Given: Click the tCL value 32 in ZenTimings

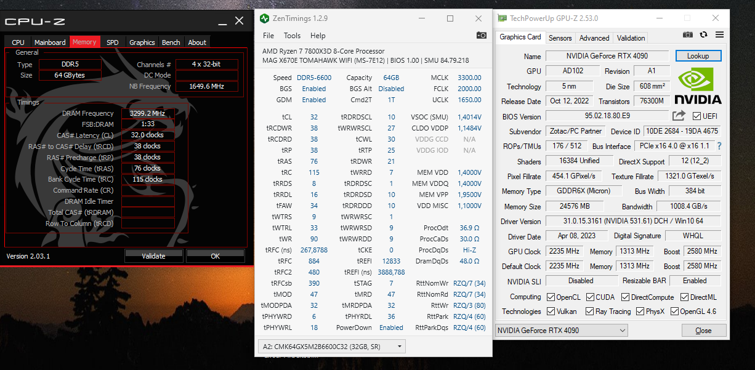Looking at the screenshot, I should click(314, 117).
